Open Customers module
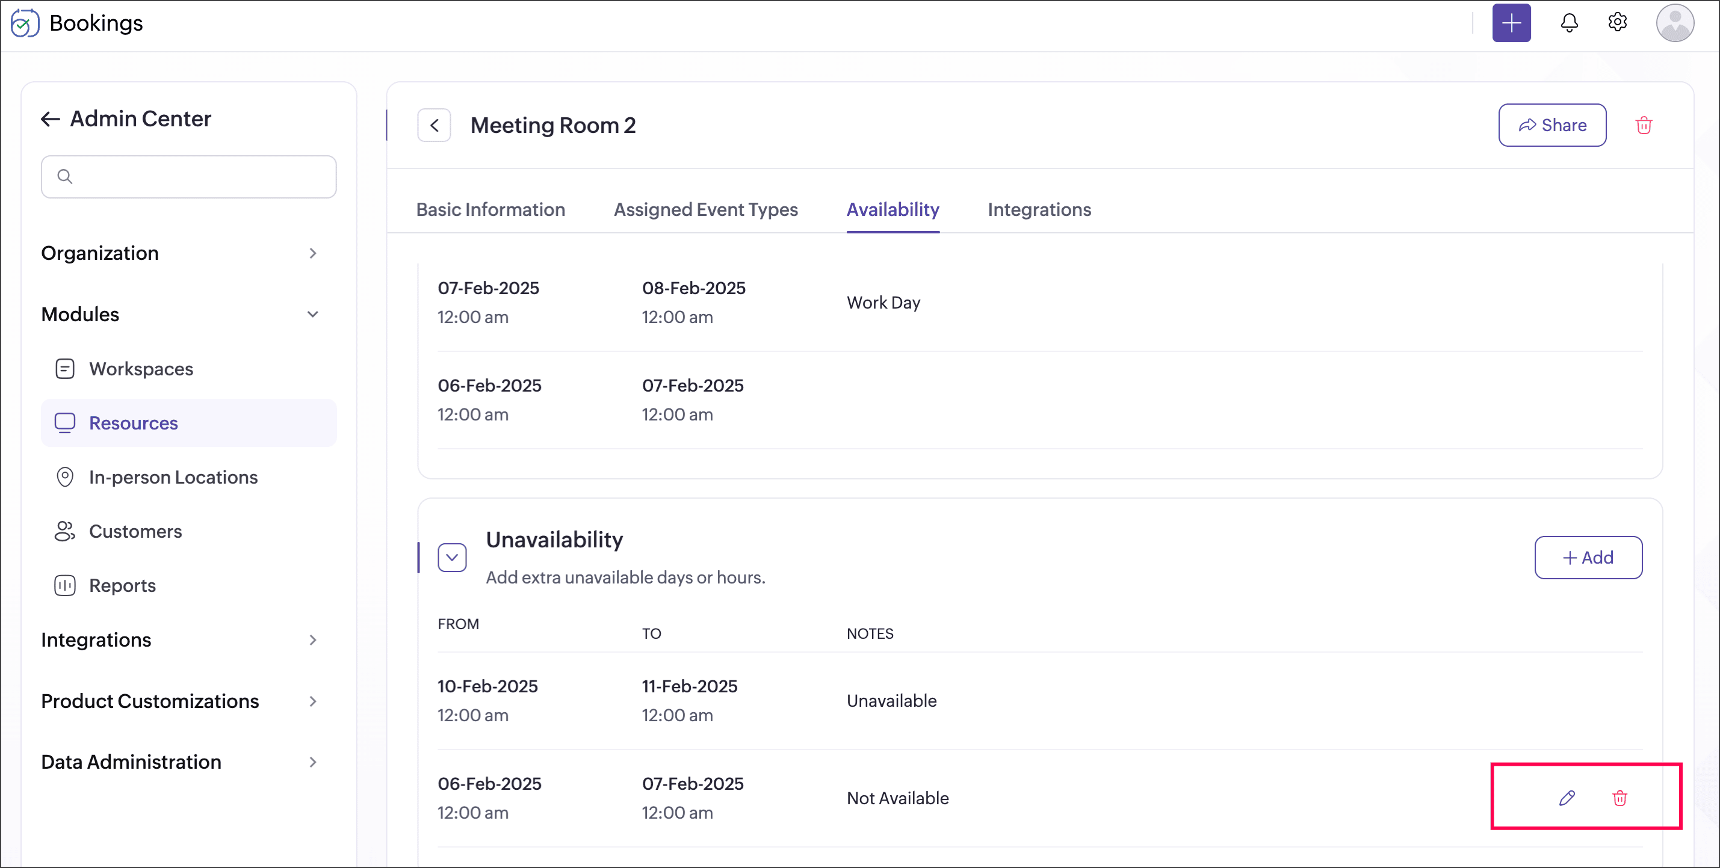 point(188,531)
